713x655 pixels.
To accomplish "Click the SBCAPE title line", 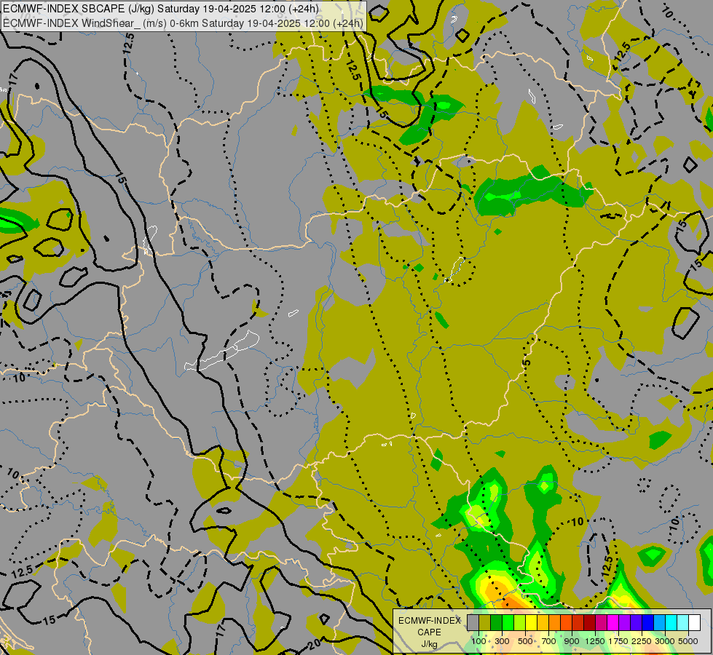I will tap(161, 9).
